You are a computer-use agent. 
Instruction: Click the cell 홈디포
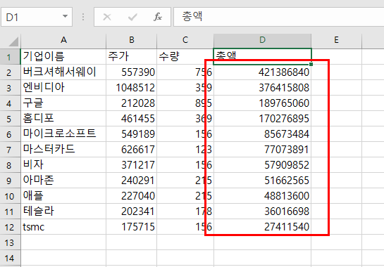pyautogui.click(x=63, y=119)
